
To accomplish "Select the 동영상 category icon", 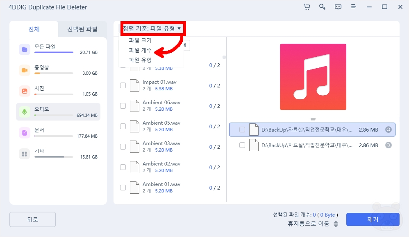I will pyautogui.click(x=25, y=70).
